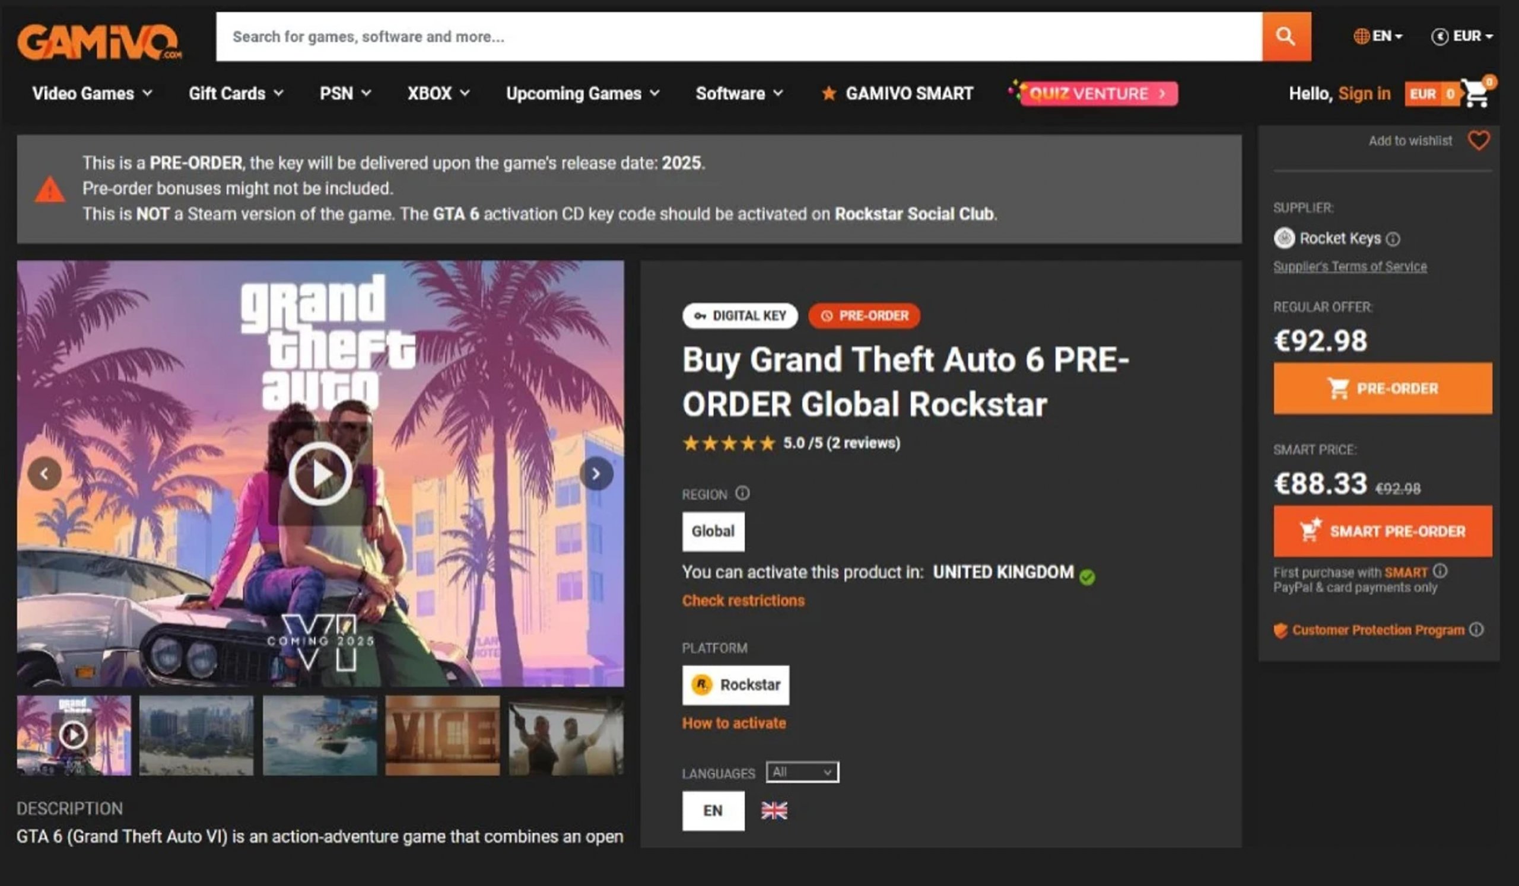
Task: Open the Languages All dropdown
Action: pyautogui.click(x=802, y=772)
